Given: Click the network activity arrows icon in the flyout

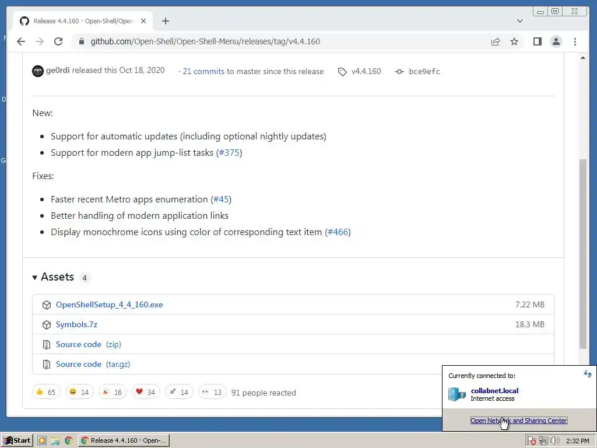Looking at the screenshot, I should click(588, 374).
